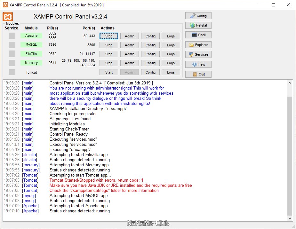The height and width of the screenshot is (229, 296).
Task: Open Help from the right panel
Action: point(198,64)
